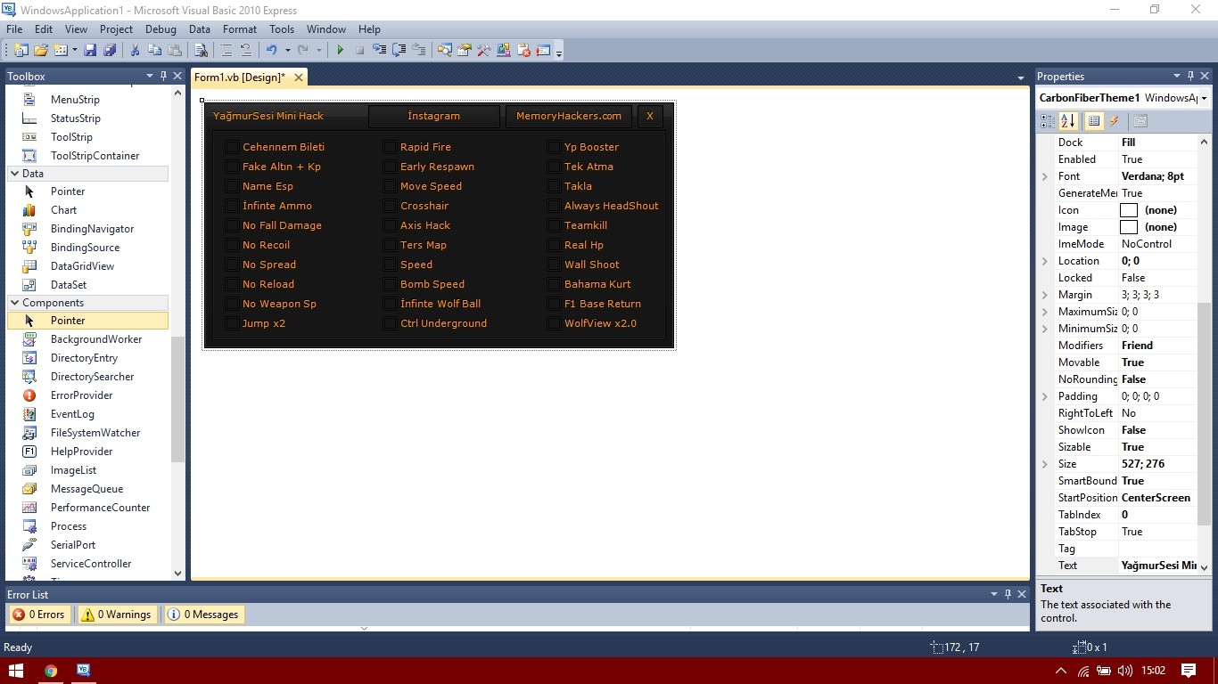The width and height of the screenshot is (1218, 684).
Task: Click the Cut scissors icon
Action: click(x=136, y=51)
